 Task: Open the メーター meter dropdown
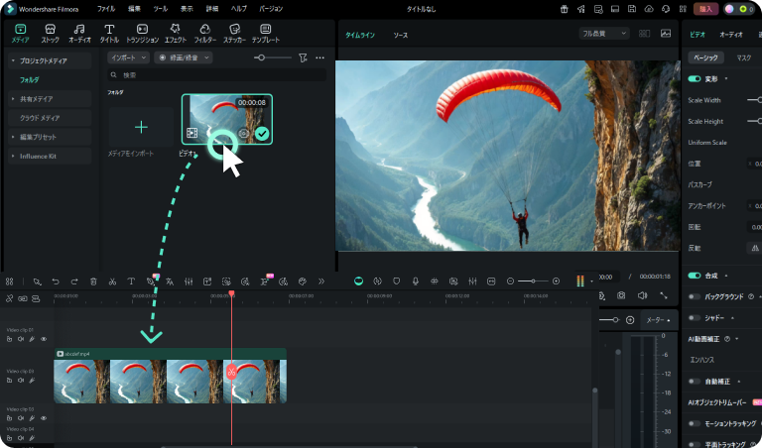click(658, 320)
